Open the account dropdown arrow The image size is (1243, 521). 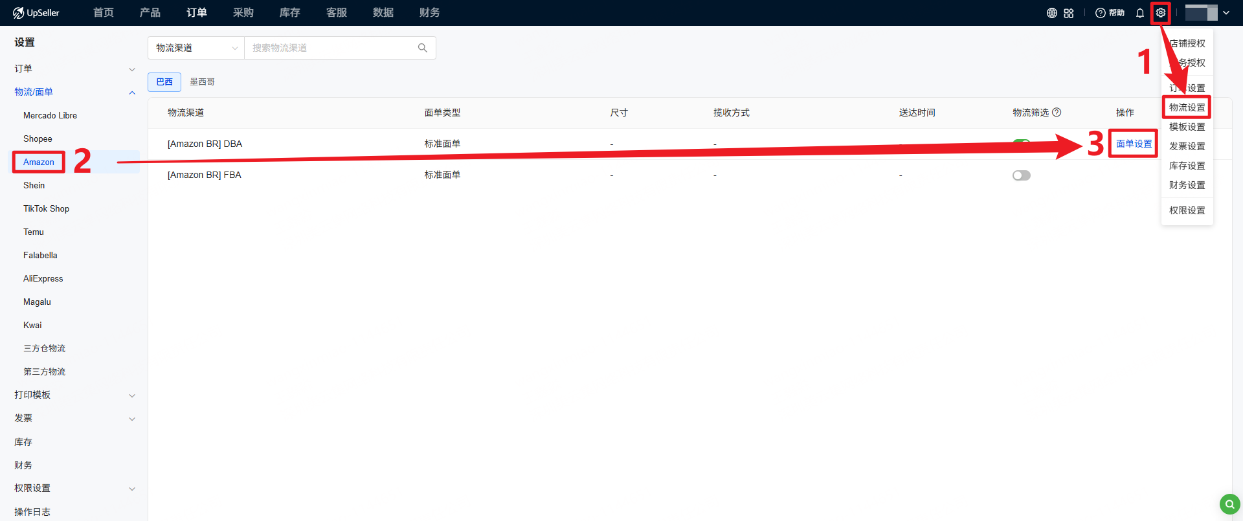(1226, 13)
